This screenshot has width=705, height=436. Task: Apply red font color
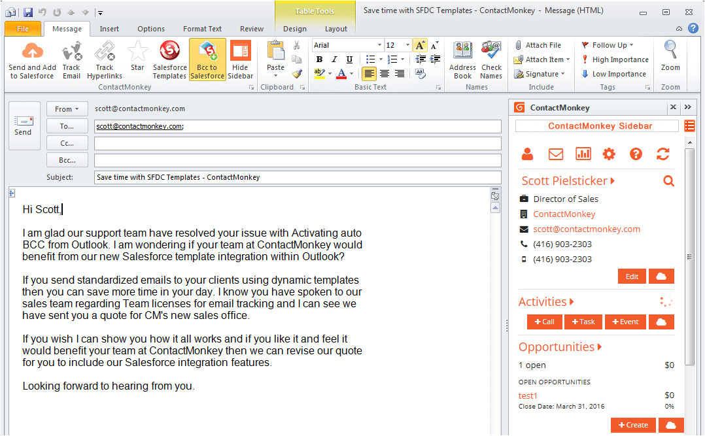pos(341,74)
